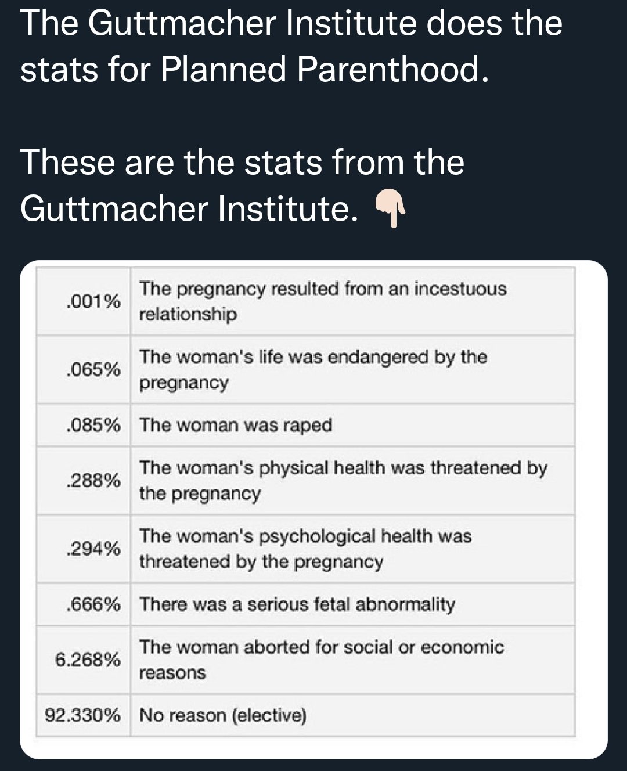Screen dimensions: 627x771
Task: Tap the 'psychological health was threatened' row
Action: point(353,549)
